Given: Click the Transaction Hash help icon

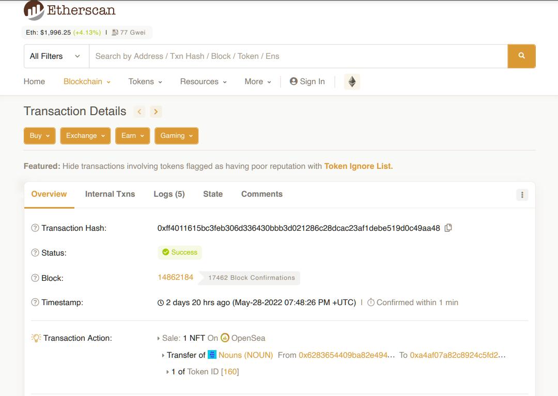Looking at the screenshot, I should point(35,228).
